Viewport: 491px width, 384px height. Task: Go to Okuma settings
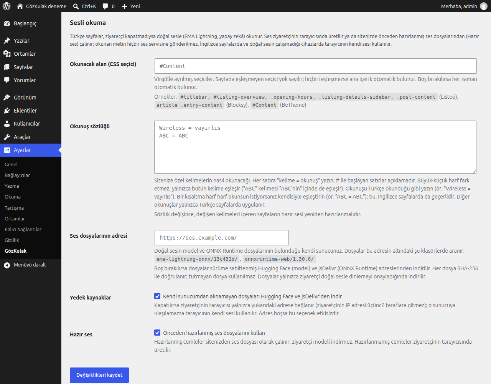coord(13,197)
